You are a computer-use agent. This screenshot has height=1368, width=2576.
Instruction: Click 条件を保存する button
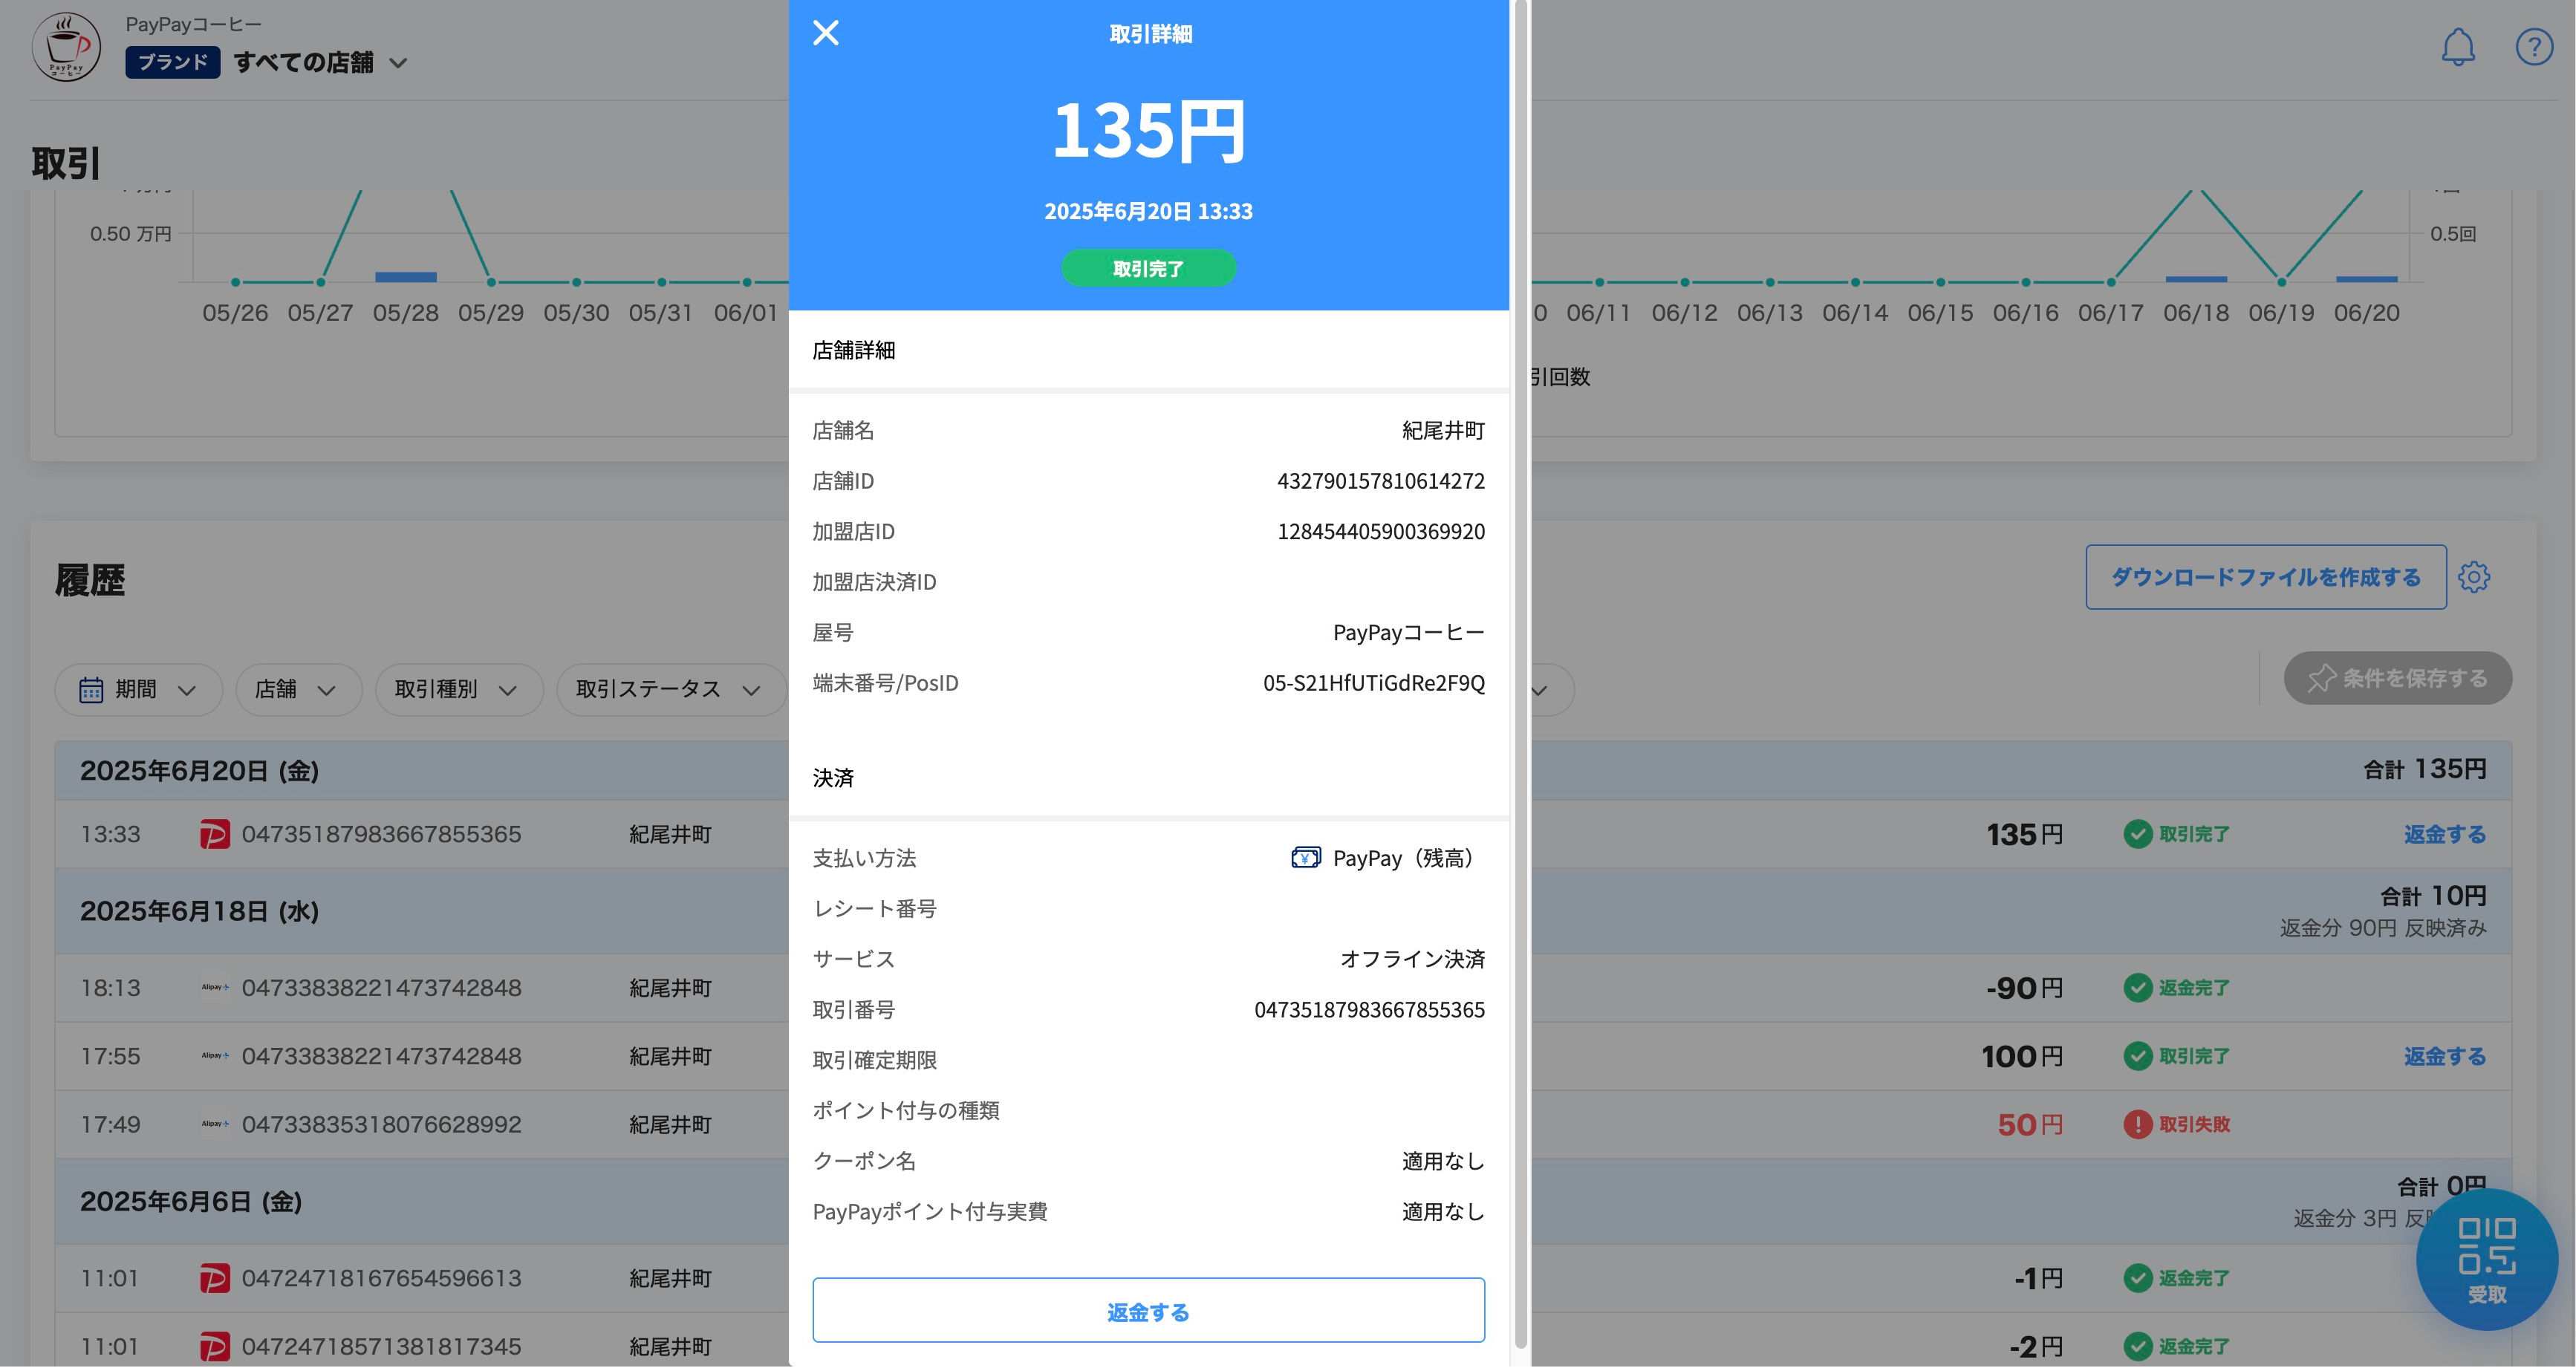pyautogui.click(x=2397, y=679)
